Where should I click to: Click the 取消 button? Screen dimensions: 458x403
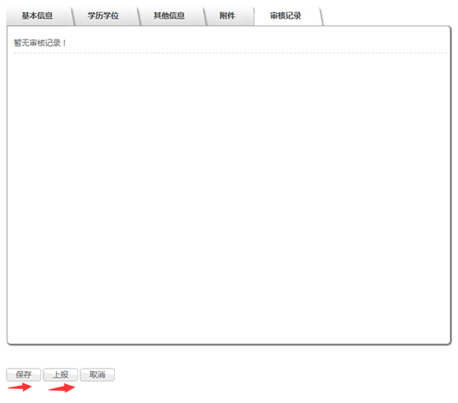click(98, 374)
